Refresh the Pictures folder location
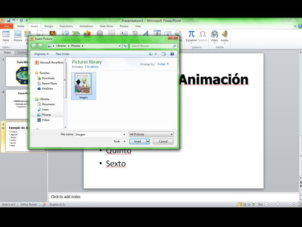Viewport: 302px width, 227px height. (125, 46)
